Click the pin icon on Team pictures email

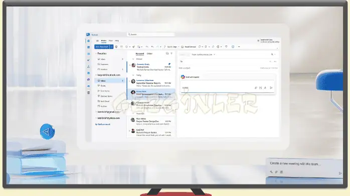pyautogui.click(x=169, y=64)
